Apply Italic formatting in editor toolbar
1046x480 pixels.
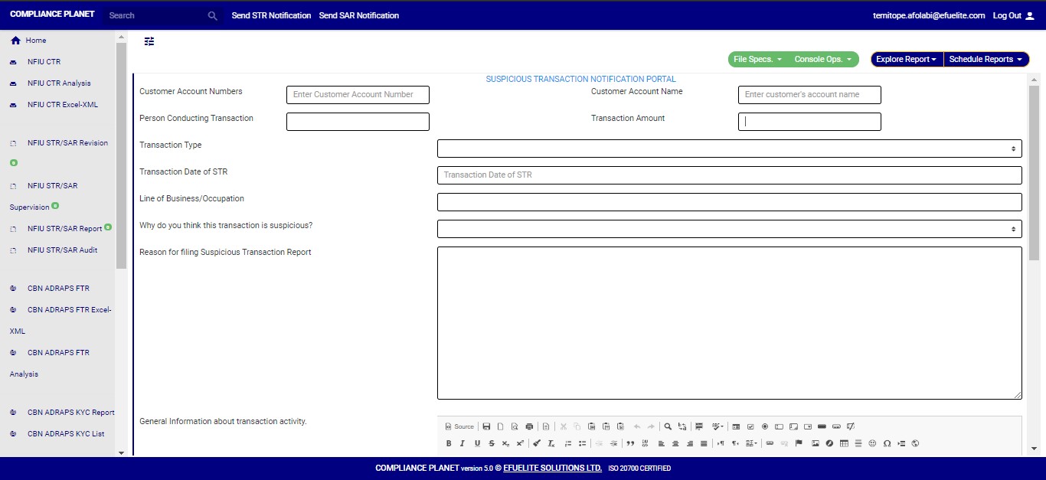point(463,443)
